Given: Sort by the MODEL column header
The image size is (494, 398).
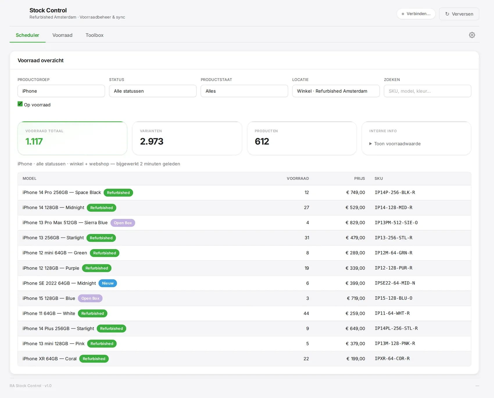Looking at the screenshot, I should [x=29, y=179].
